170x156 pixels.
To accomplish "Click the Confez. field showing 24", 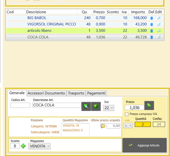I will (159, 124).
